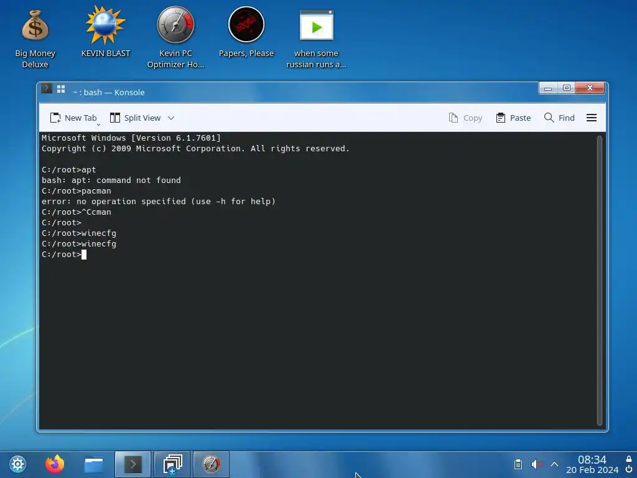Click the Kevin PC Optimizer taskbar icon
This screenshot has height=478, width=637.
coord(212,464)
